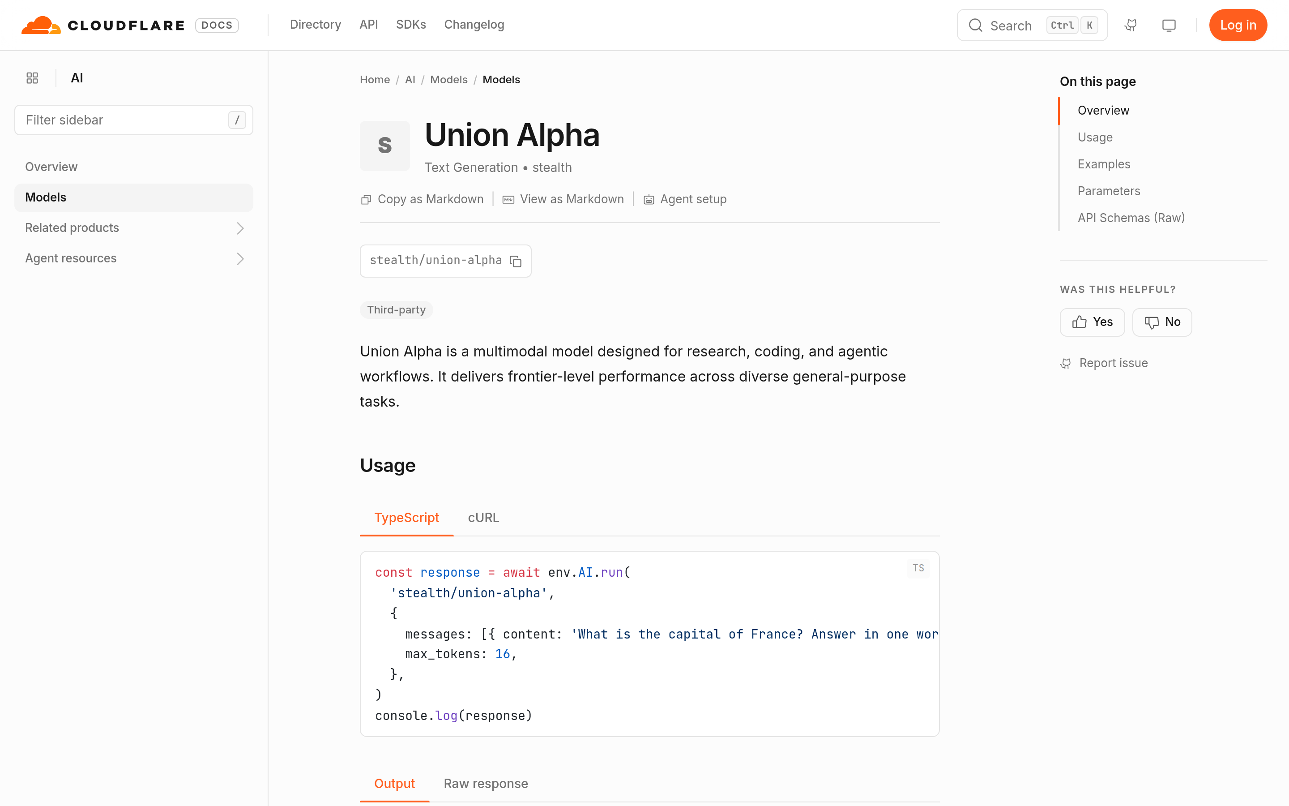Click the Third-party tag
Viewport: 1289px width, 806px height.
(396, 310)
